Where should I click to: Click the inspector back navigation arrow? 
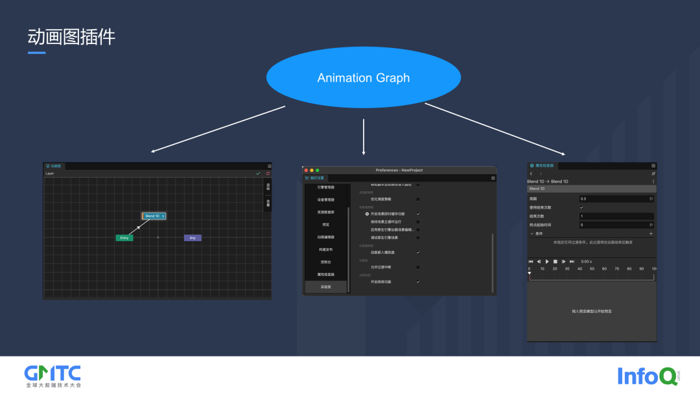click(531, 174)
